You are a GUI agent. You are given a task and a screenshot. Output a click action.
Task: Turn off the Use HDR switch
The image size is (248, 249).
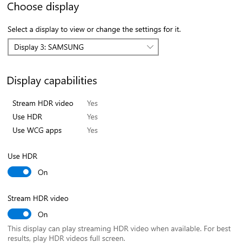(19, 172)
